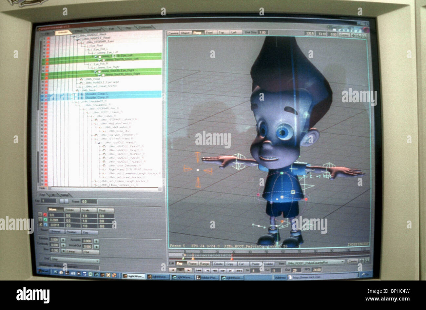Click the Reset Channel button
The width and height of the screenshot is (426, 310).
pos(56,231)
